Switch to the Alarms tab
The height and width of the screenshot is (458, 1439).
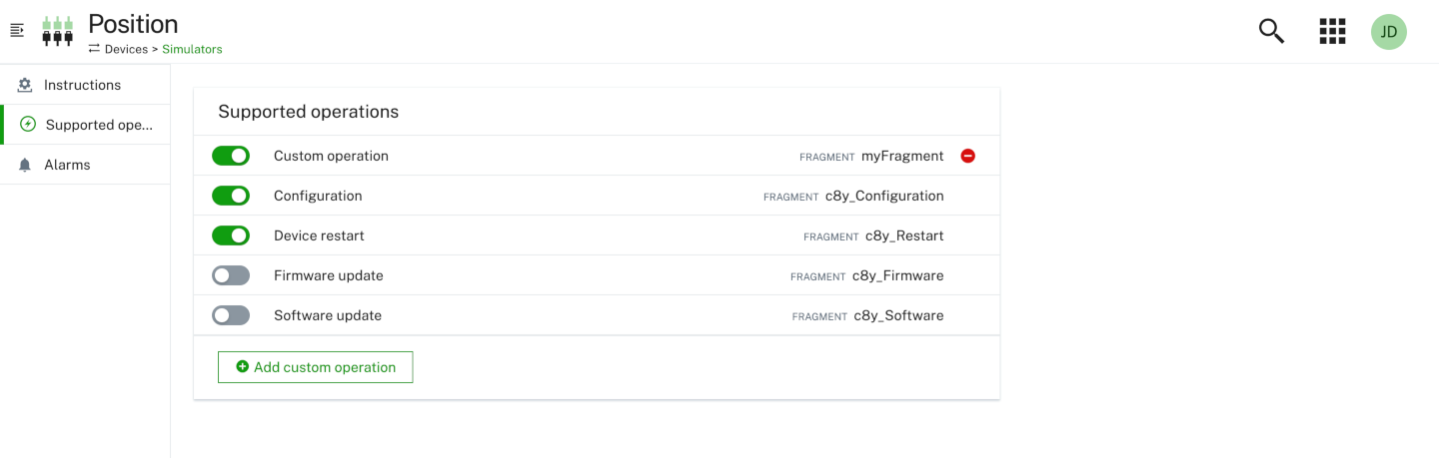[67, 165]
